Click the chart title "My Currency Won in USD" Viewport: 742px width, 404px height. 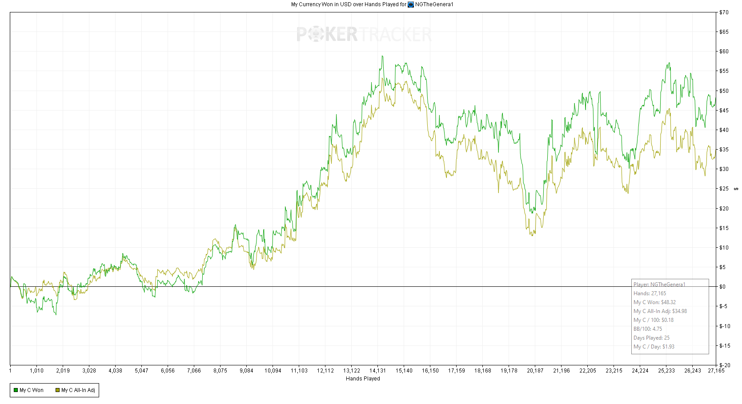pos(321,4)
